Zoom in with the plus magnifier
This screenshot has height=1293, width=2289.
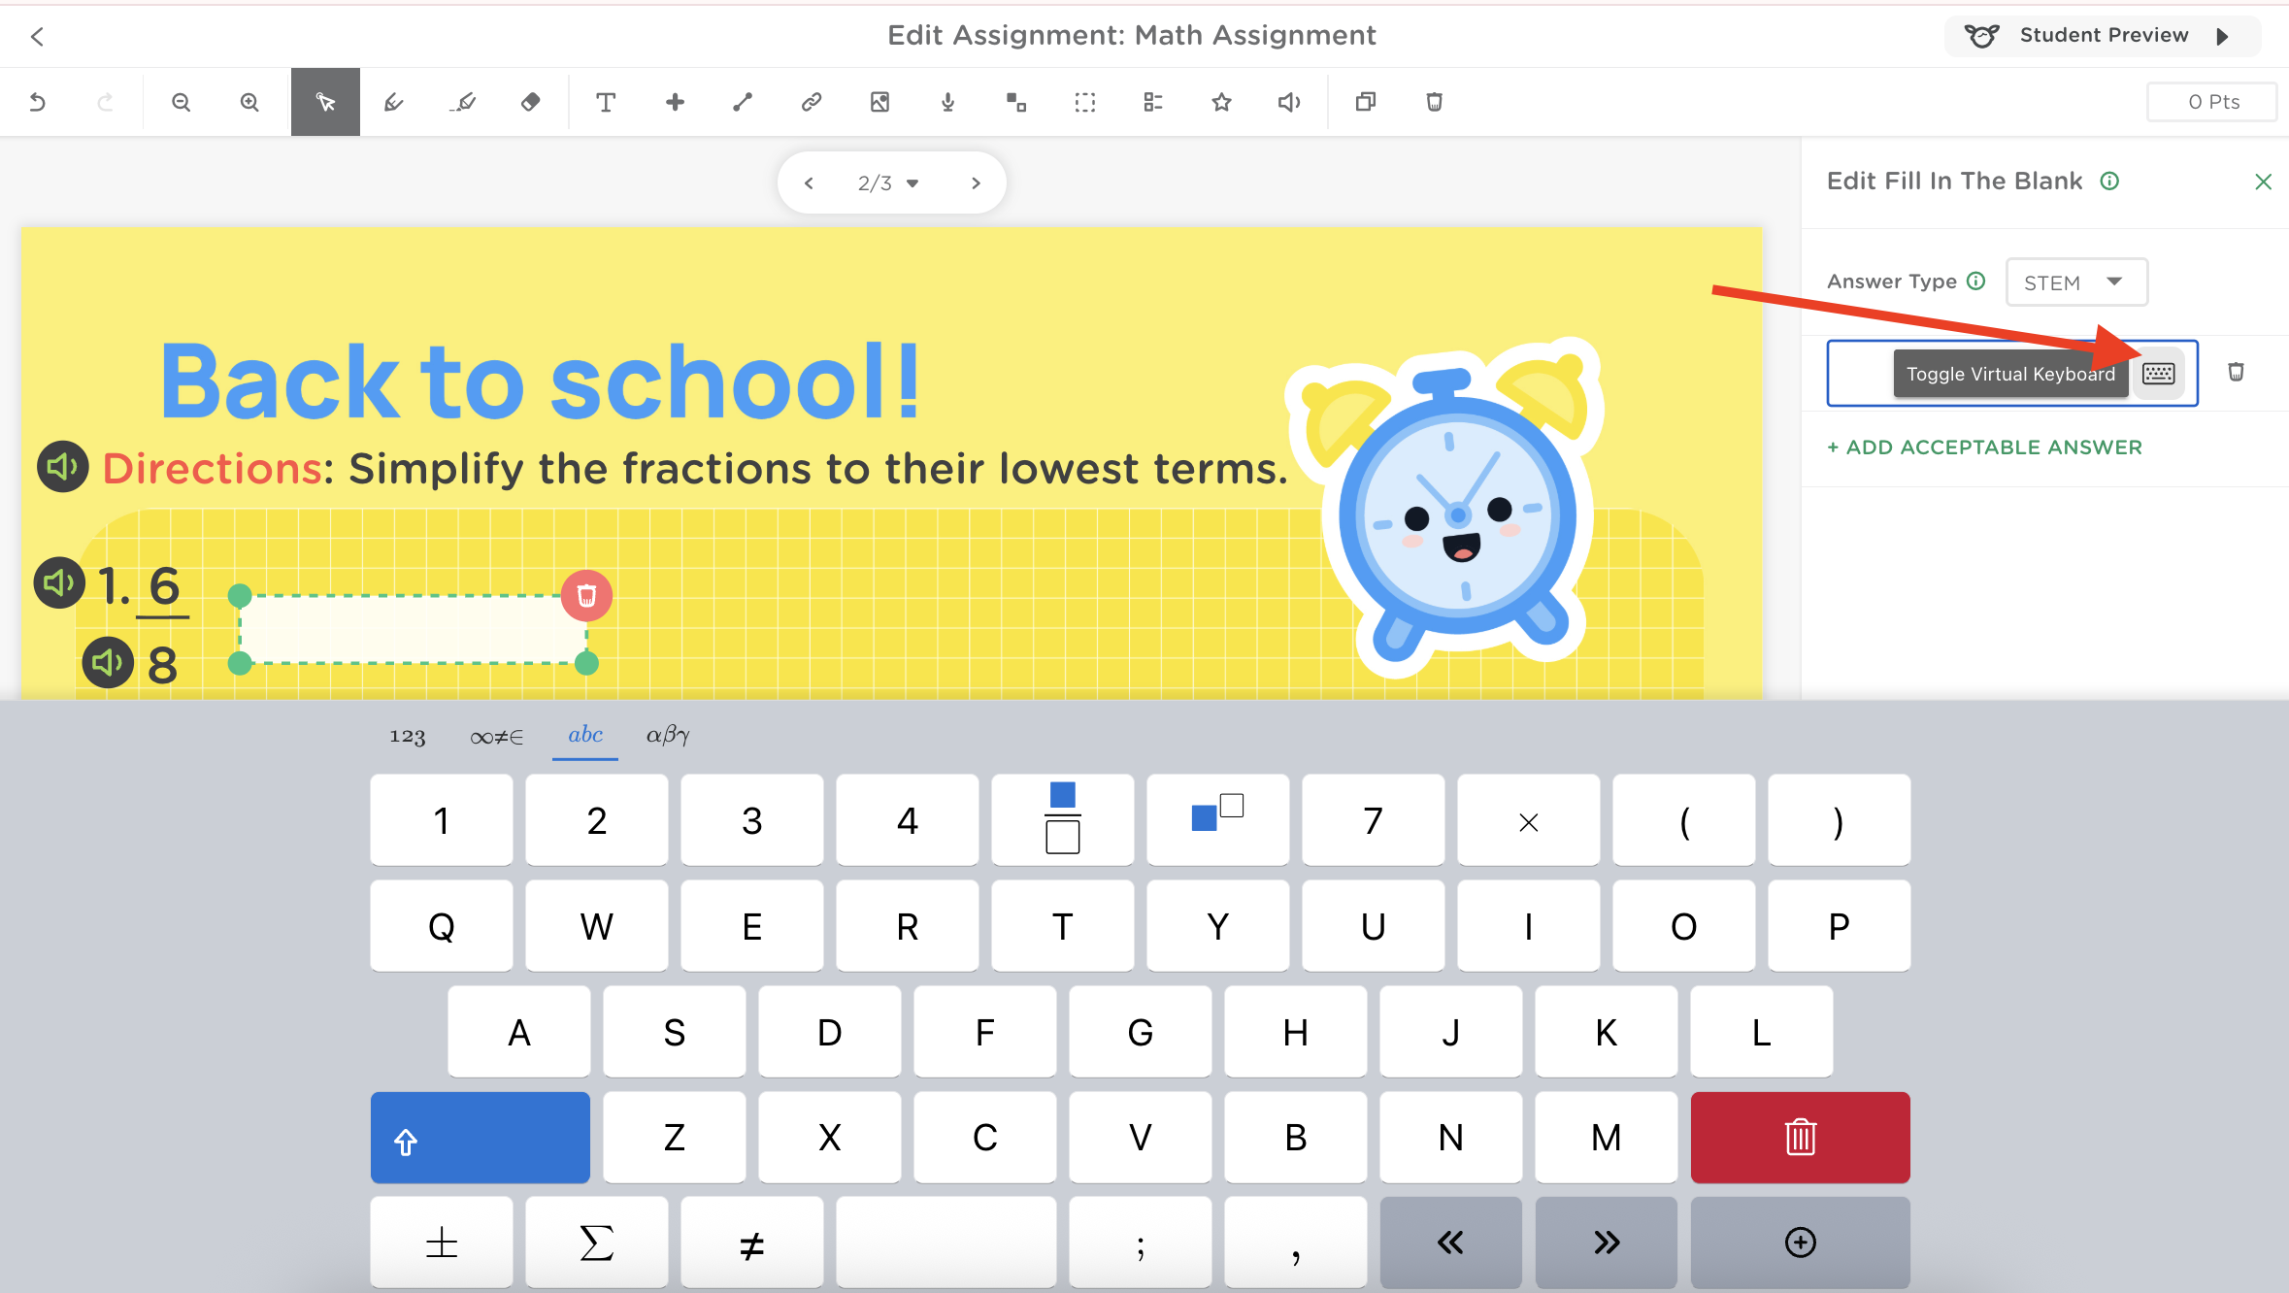click(x=249, y=102)
